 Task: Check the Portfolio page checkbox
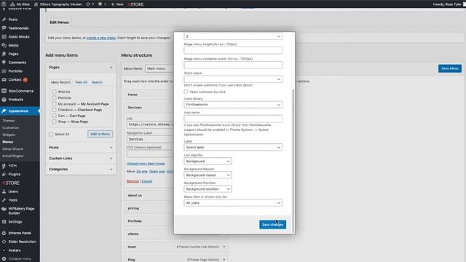(54, 98)
